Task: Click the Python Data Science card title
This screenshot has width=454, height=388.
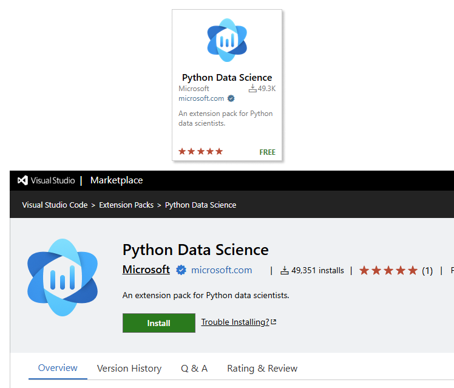Action: pos(227,78)
